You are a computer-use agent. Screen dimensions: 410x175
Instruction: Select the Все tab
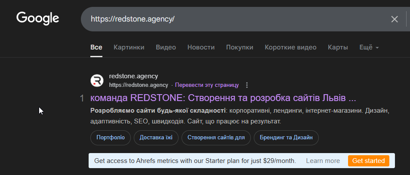click(x=96, y=47)
